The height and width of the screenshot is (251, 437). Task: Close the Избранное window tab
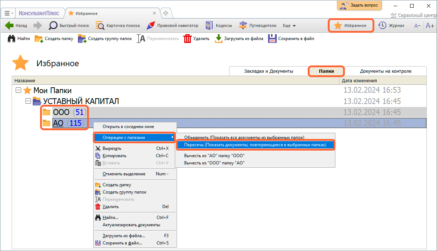[x=154, y=13]
